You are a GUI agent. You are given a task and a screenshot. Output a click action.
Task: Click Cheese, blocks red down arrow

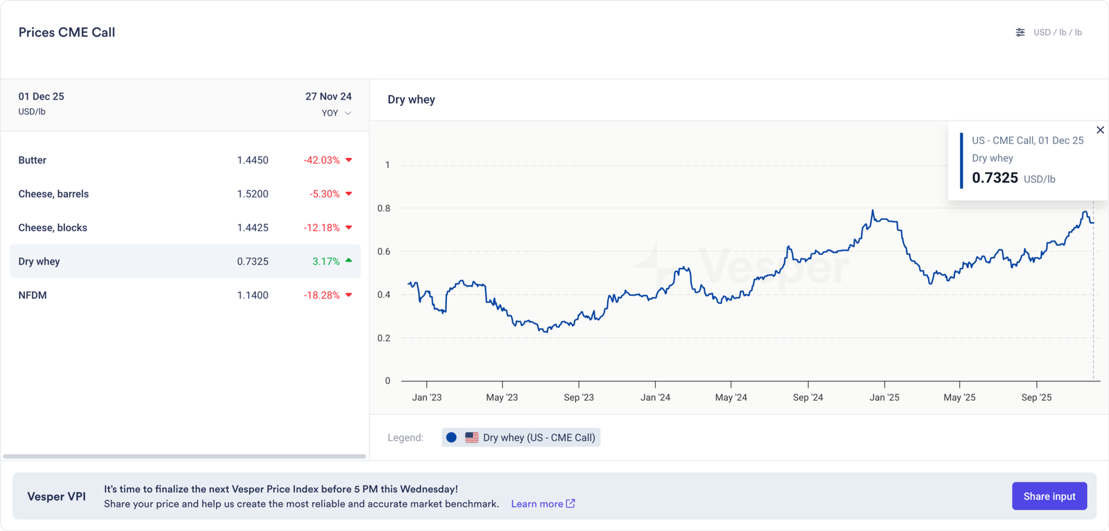click(x=349, y=228)
